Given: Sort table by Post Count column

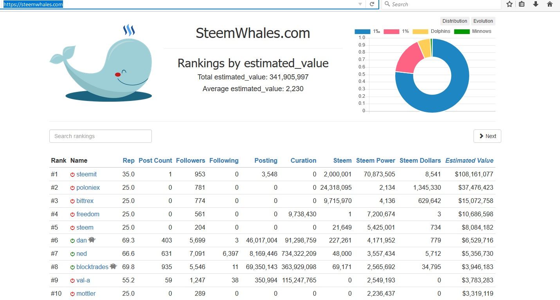Looking at the screenshot, I should 155,160.
